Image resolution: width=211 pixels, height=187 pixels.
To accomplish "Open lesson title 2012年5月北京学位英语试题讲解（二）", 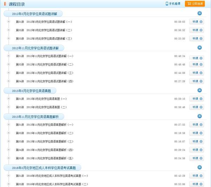I will (x=49, y=30).
